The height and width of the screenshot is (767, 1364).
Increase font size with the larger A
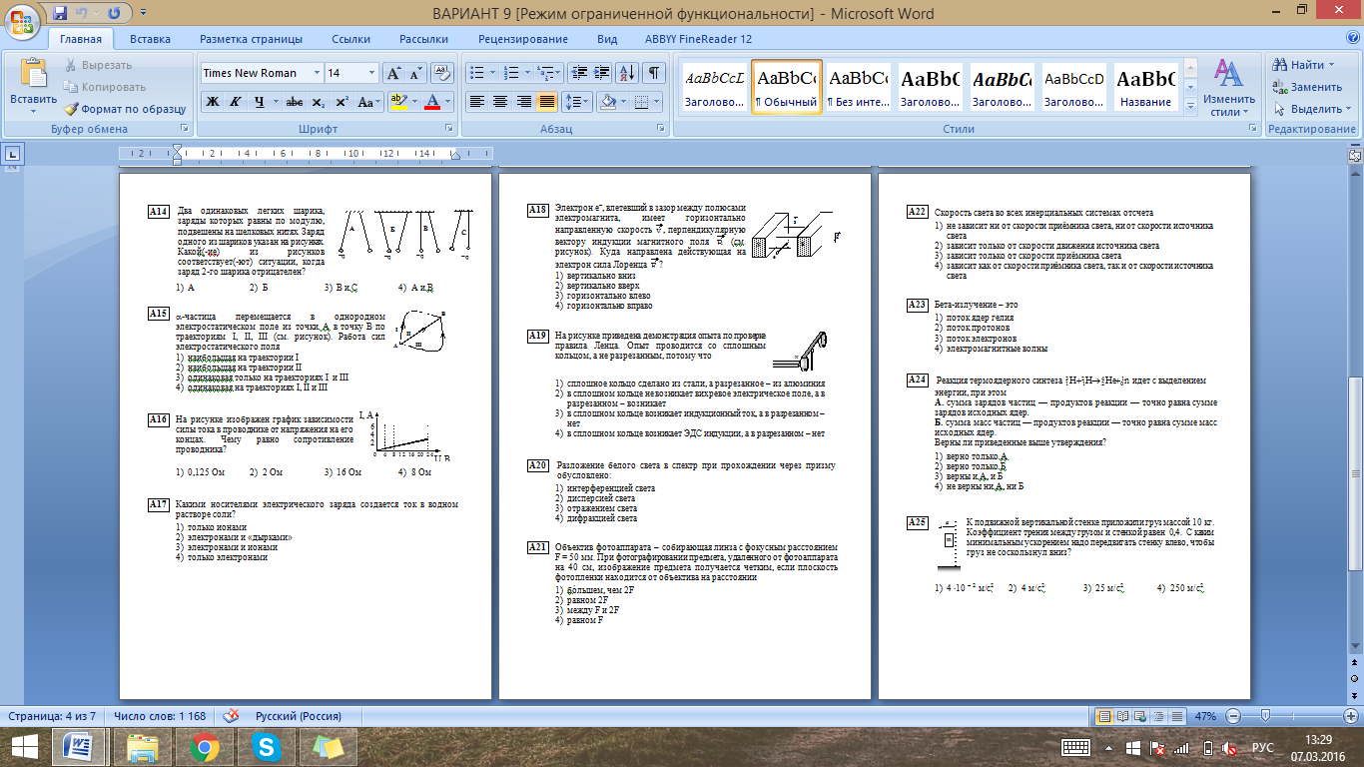tap(393, 73)
